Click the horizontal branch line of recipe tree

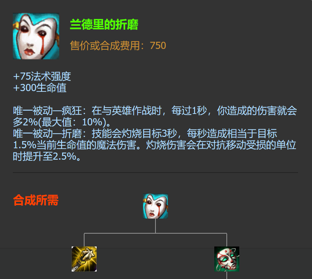(x=155, y=233)
